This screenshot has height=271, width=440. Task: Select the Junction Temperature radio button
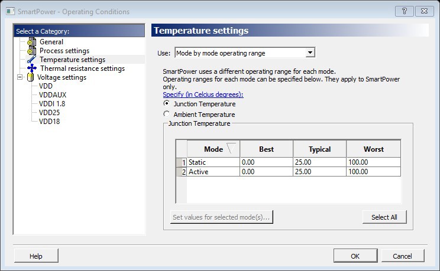[x=167, y=104]
